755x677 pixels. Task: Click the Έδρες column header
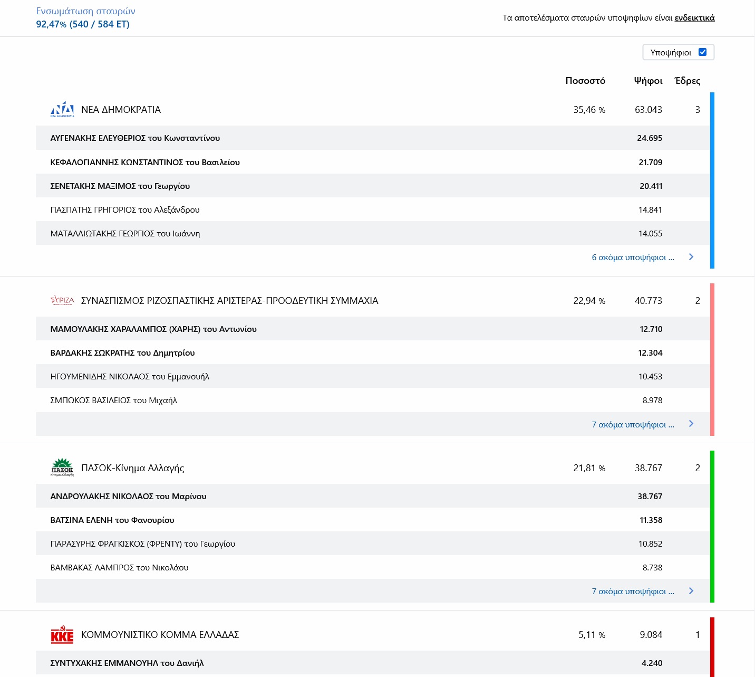point(688,81)
